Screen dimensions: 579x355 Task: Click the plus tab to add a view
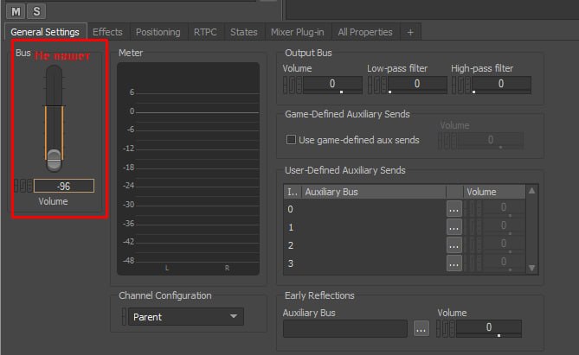(410, 32)
